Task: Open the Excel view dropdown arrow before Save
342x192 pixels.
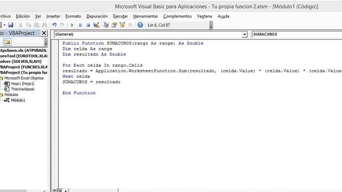Action: coord(5,25)
